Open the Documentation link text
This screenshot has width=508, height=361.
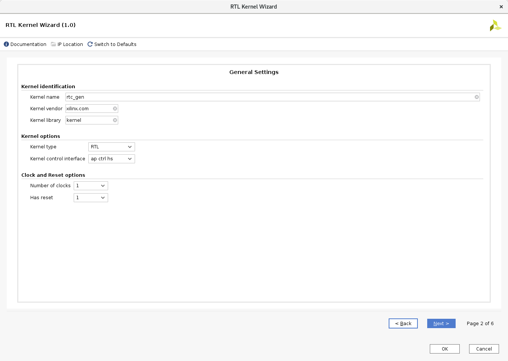(28, 44)
